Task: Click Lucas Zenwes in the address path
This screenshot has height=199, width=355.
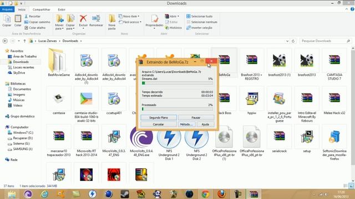Action: (x=47, y=41)
